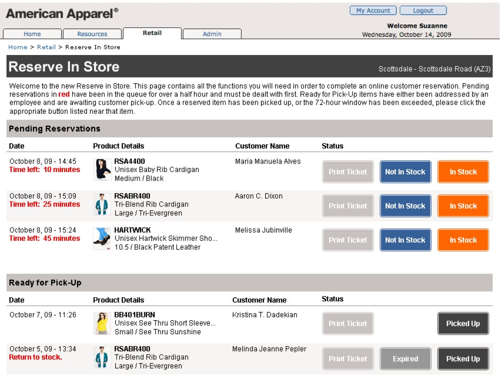Viewport: 504px width, 387px height.
Task: Click product code RSA4400
Action: [130, 161]
